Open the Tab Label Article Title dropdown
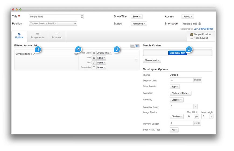The image size is (234, 151). coord(104,53)
